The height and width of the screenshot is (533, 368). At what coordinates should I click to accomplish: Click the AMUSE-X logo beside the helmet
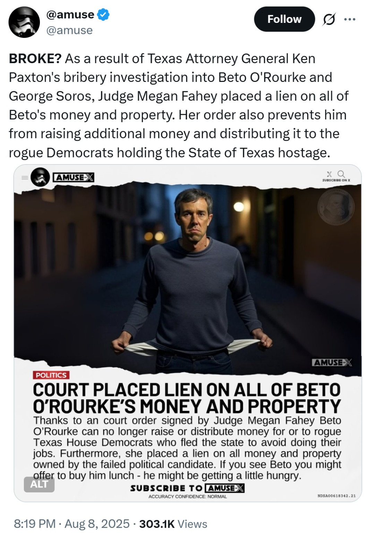[x=74, y=177]
